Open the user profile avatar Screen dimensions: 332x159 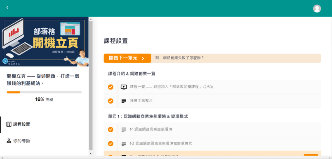(x=317, y=9)
